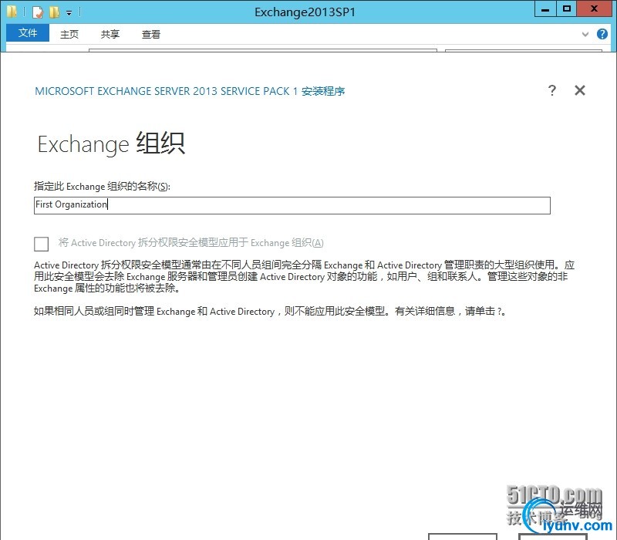Screen dimensions: 617x540
Task: Click the New folder quick access icon
Action: [54, 12]
